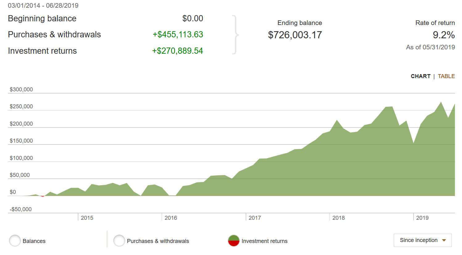
Task: Switch to the TABLE view
Action: click(x=446, y=76)
